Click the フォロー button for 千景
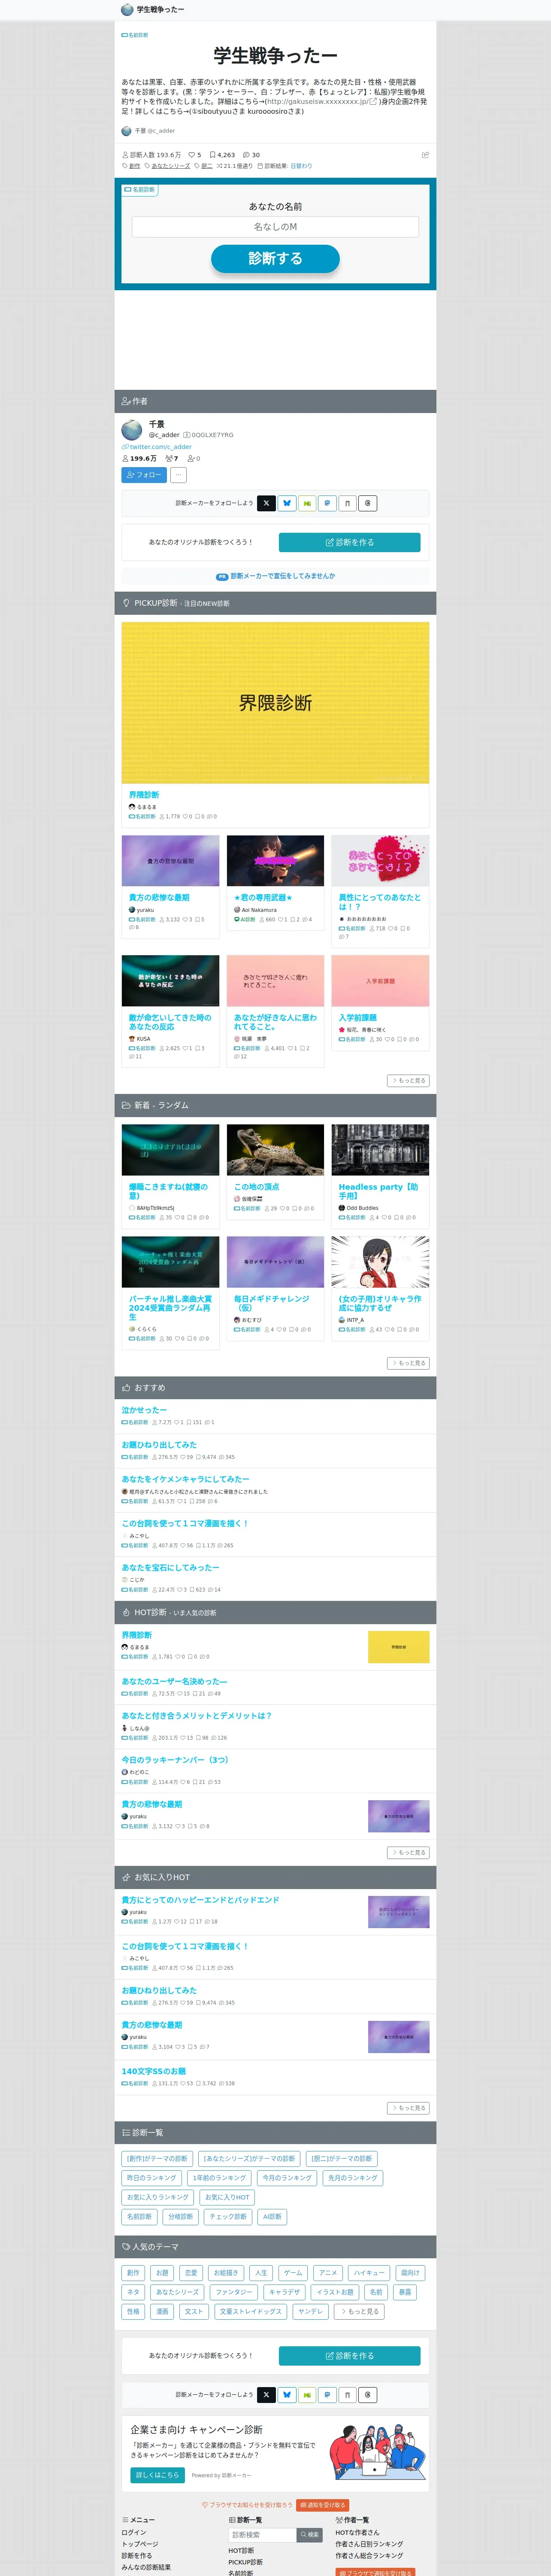 pyautogui.click(x=144, y=475)
